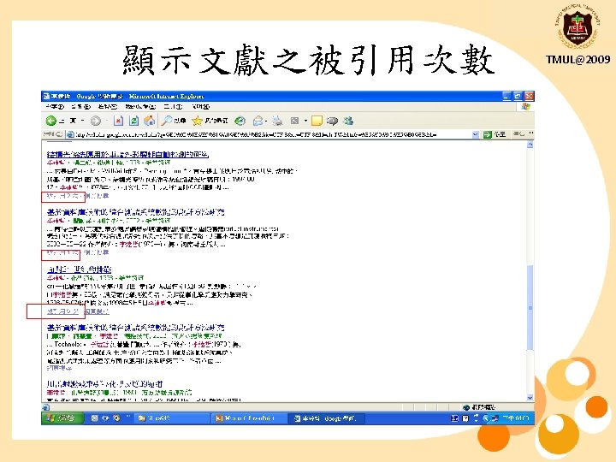Viewport: 616px width, 462px height.
Task: Click the Windows Start button
Action: [x=62, y=418]
